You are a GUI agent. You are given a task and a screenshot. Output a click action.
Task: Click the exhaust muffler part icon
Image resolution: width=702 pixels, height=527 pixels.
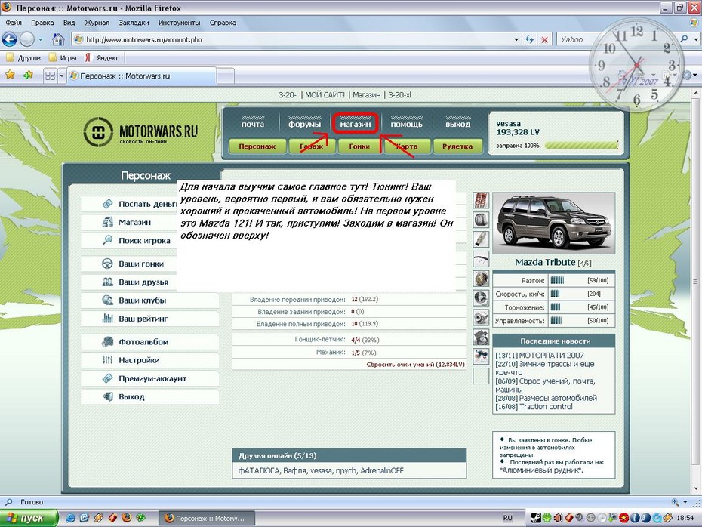[x=481, y=239]
